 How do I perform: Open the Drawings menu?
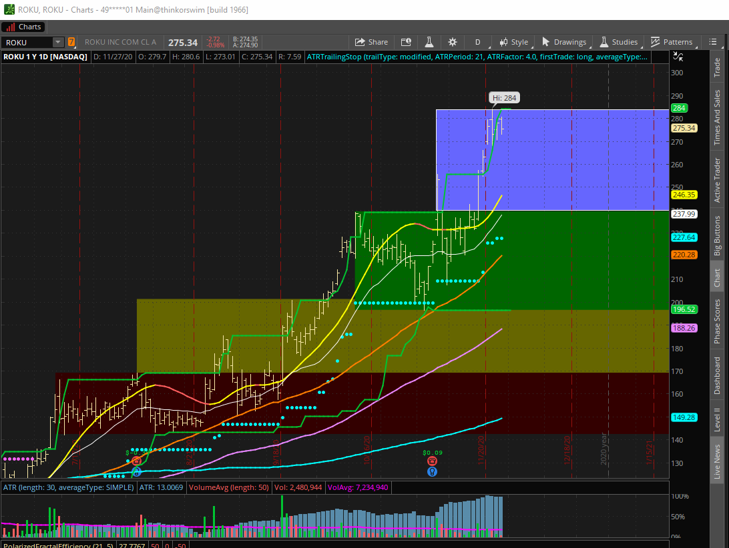(x=564, y=42)
